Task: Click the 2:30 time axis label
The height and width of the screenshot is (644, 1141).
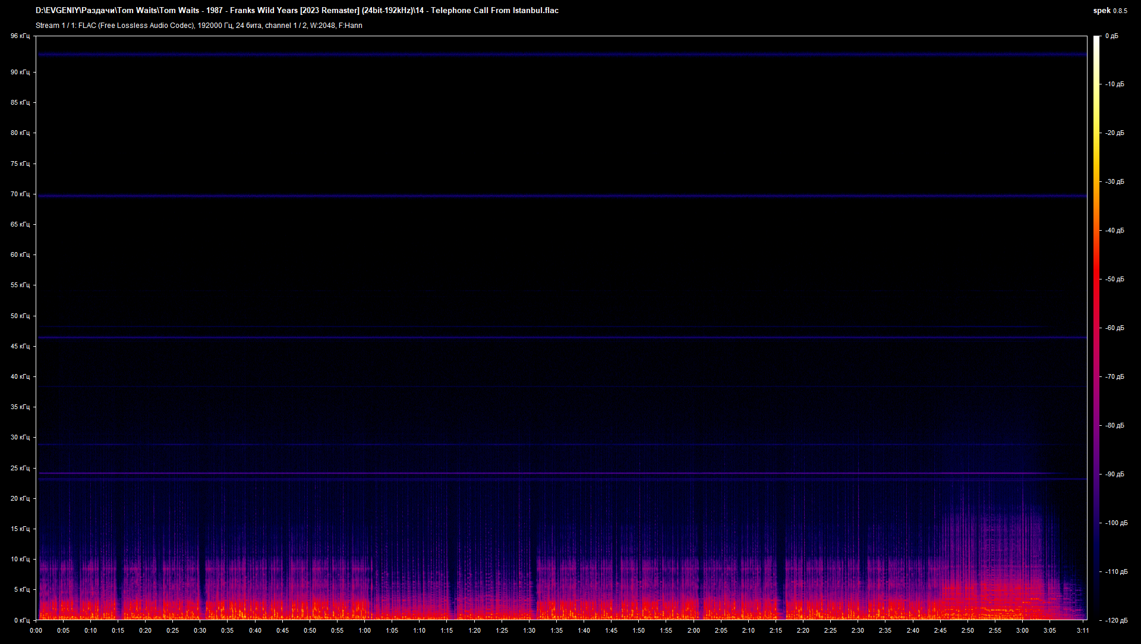Action: [858, 631]
